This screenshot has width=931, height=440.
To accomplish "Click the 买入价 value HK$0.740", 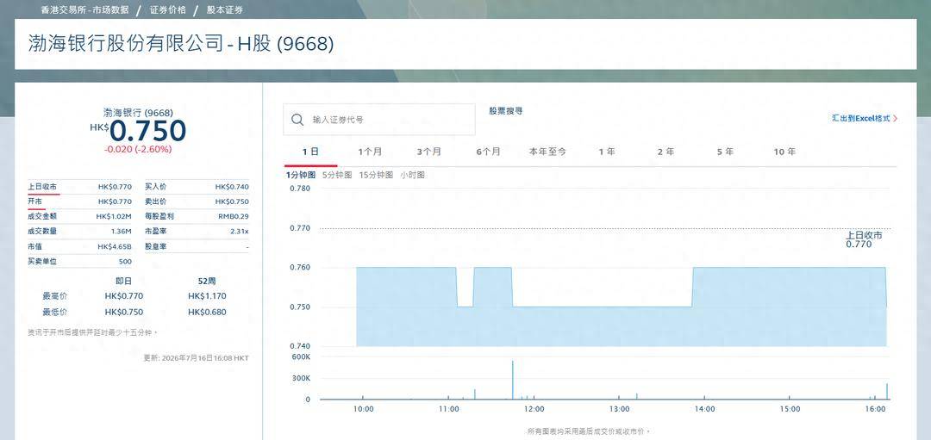I will pyautogui.click(x=232, y=187).
